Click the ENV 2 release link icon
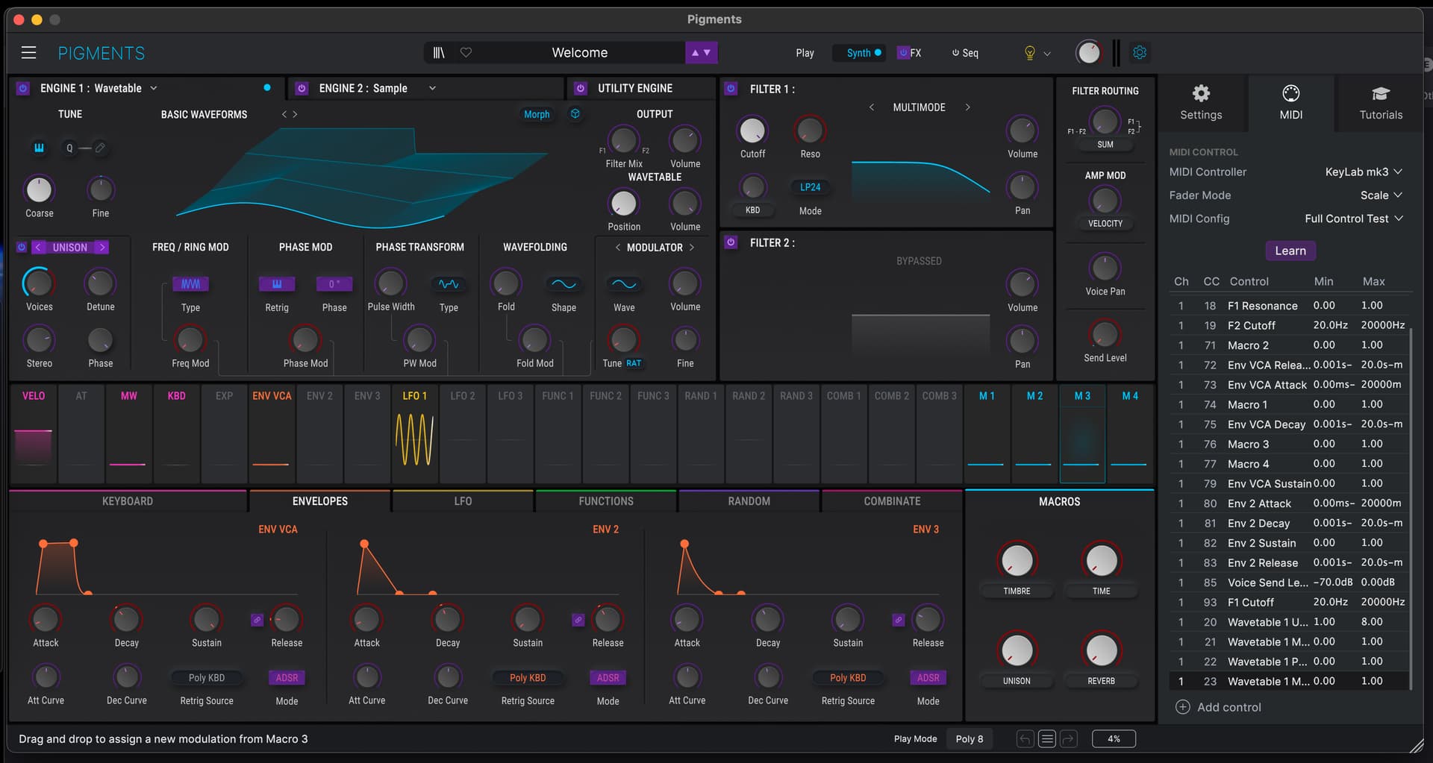The height and width of the screenshot is (763, 1433). 578,620
